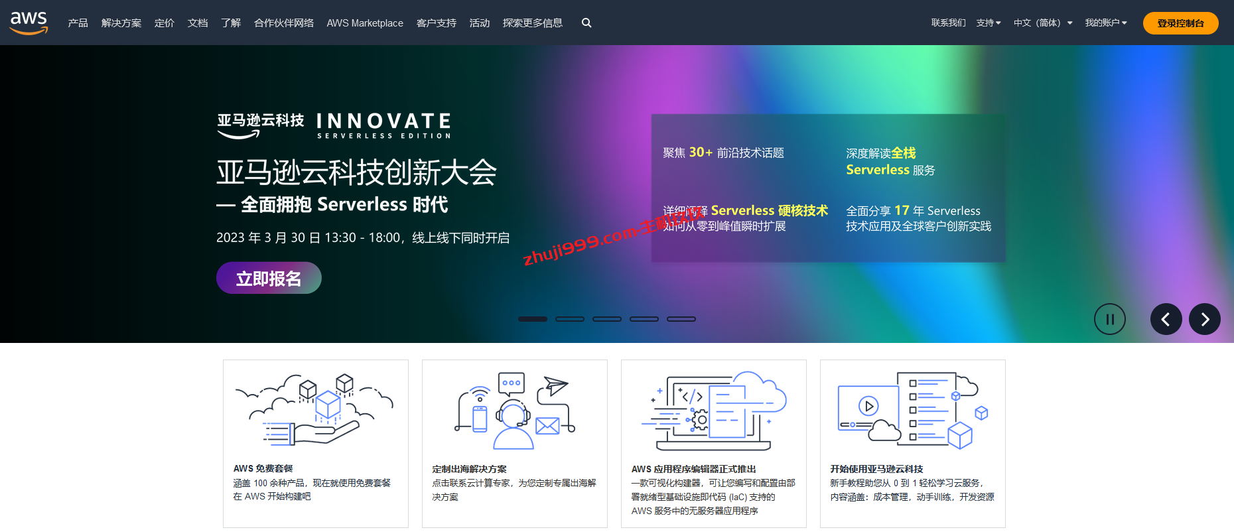This screenshot has height=532, width=1234.
Task: Click the event date '2023 年 3 月 30 日' text
Action: pyautogui.click(x=269, y=237)
